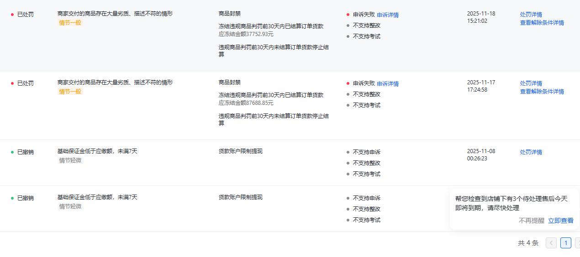View 申诉详情 in the 87688.85元 penalty row
The width and height of the screenshot is (580, 257).
coord(387,84)
